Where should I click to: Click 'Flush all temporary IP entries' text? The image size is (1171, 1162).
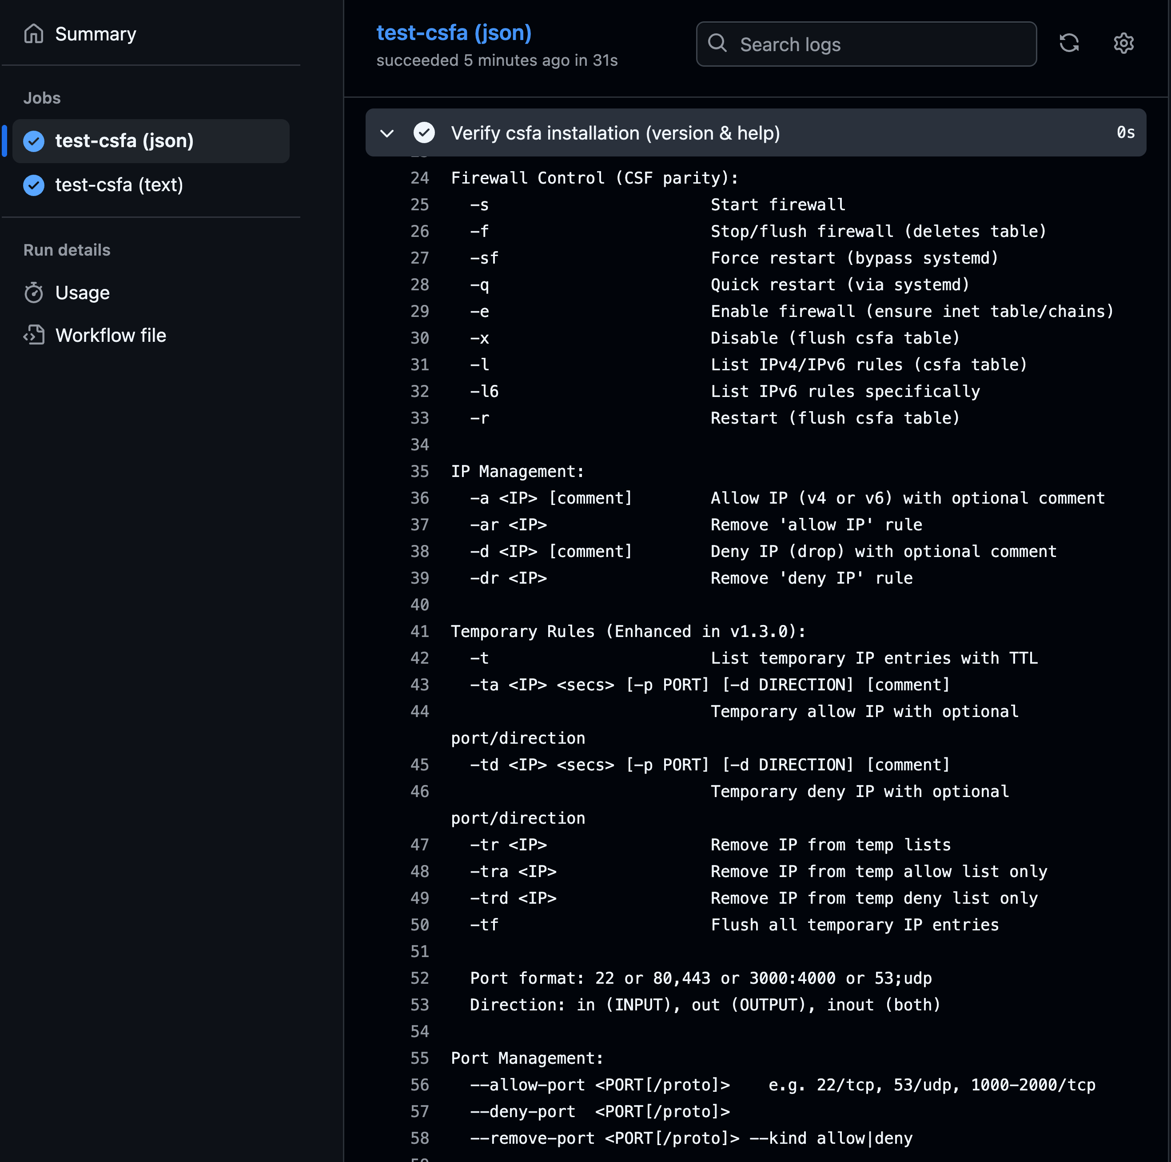point(855,925)
